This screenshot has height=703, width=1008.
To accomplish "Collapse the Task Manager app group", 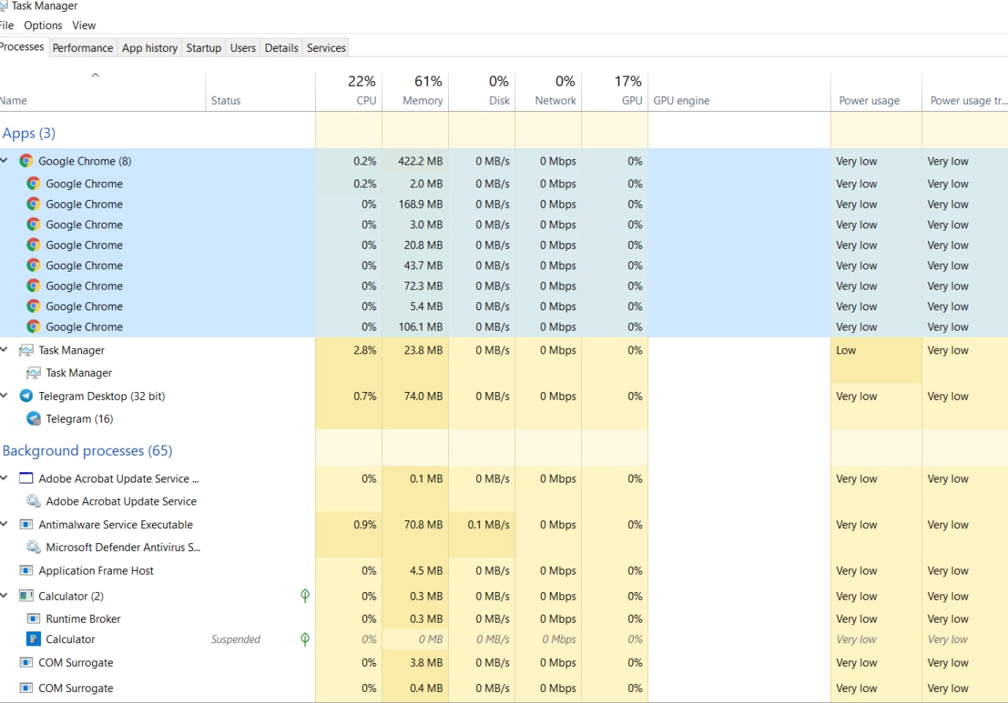I will click(4, 350).
